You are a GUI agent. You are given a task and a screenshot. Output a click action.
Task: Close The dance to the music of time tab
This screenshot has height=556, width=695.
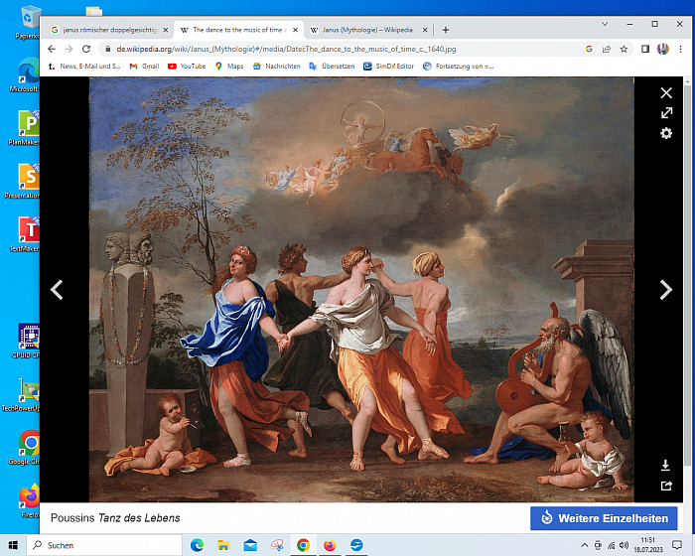[295, 30]
